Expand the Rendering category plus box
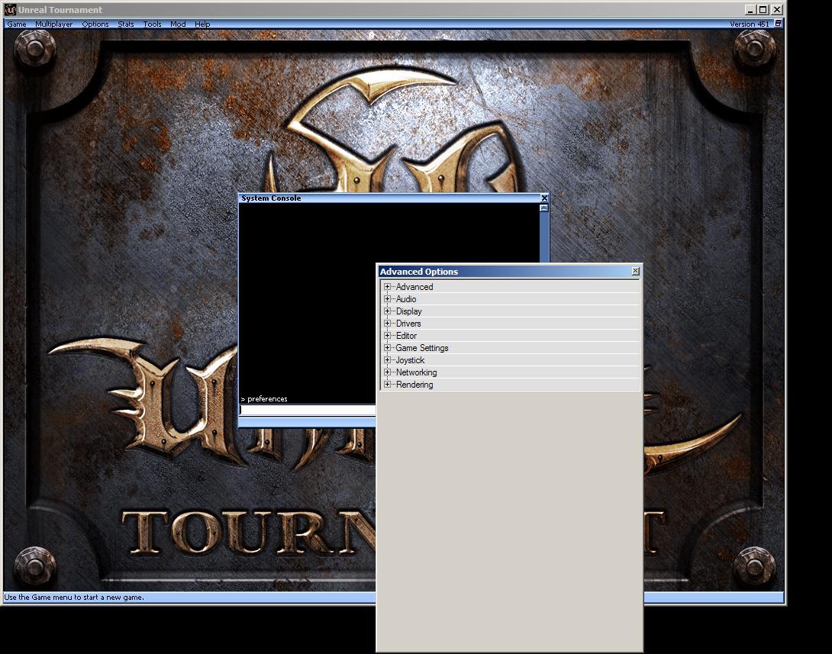Screen dimensions: 832x654 click(387, 385)
